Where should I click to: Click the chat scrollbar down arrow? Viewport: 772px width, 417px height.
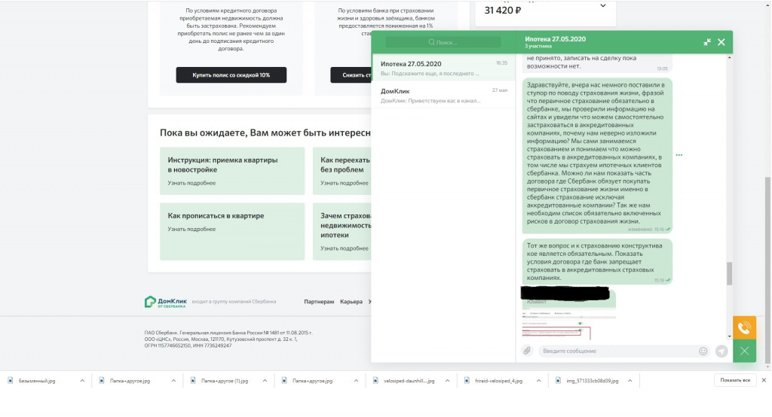[729, 336]
